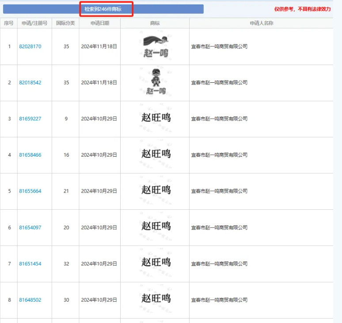
Task: Click class 35 in row 2
Action: [x=66, y=83]
